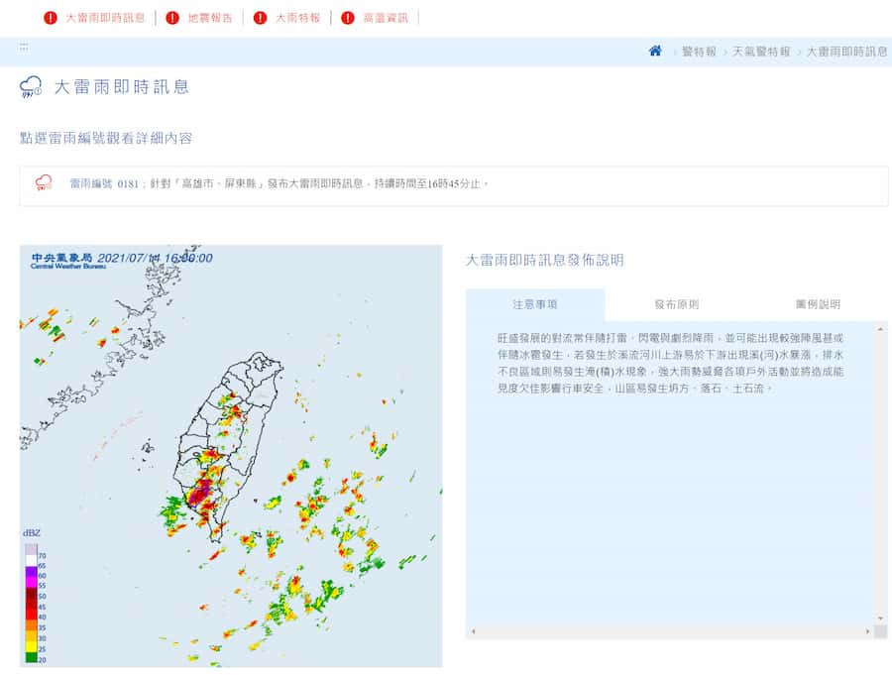Select the 注意事項 tab
This screenshot has height=675, width=892.
coord(535,304)
